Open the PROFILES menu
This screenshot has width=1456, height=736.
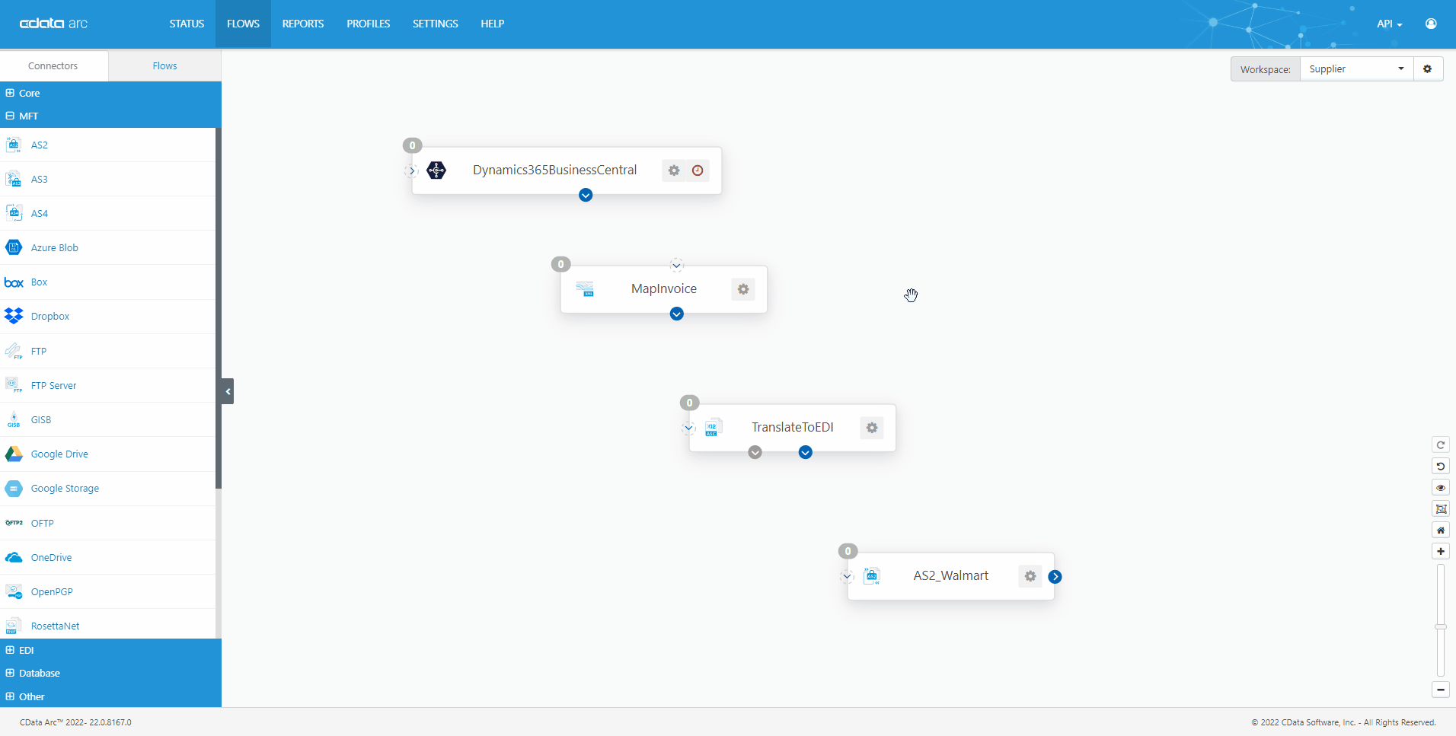point(369,24)
